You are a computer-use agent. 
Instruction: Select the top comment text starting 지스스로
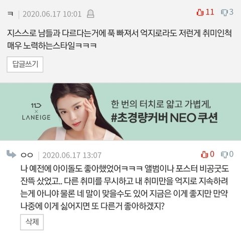point(119,39)
